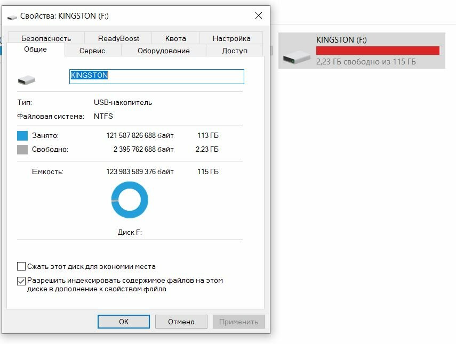Click the gray Свободно color square

click(x=22, y=150)
